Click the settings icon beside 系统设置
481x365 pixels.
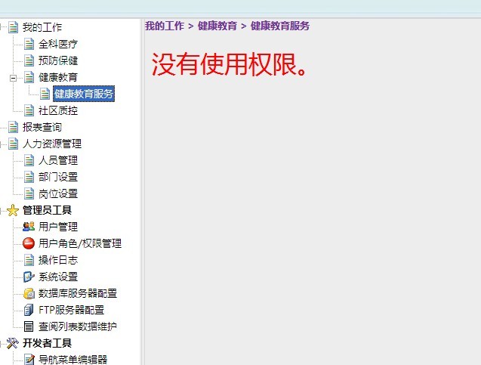(x=29, y=277)
